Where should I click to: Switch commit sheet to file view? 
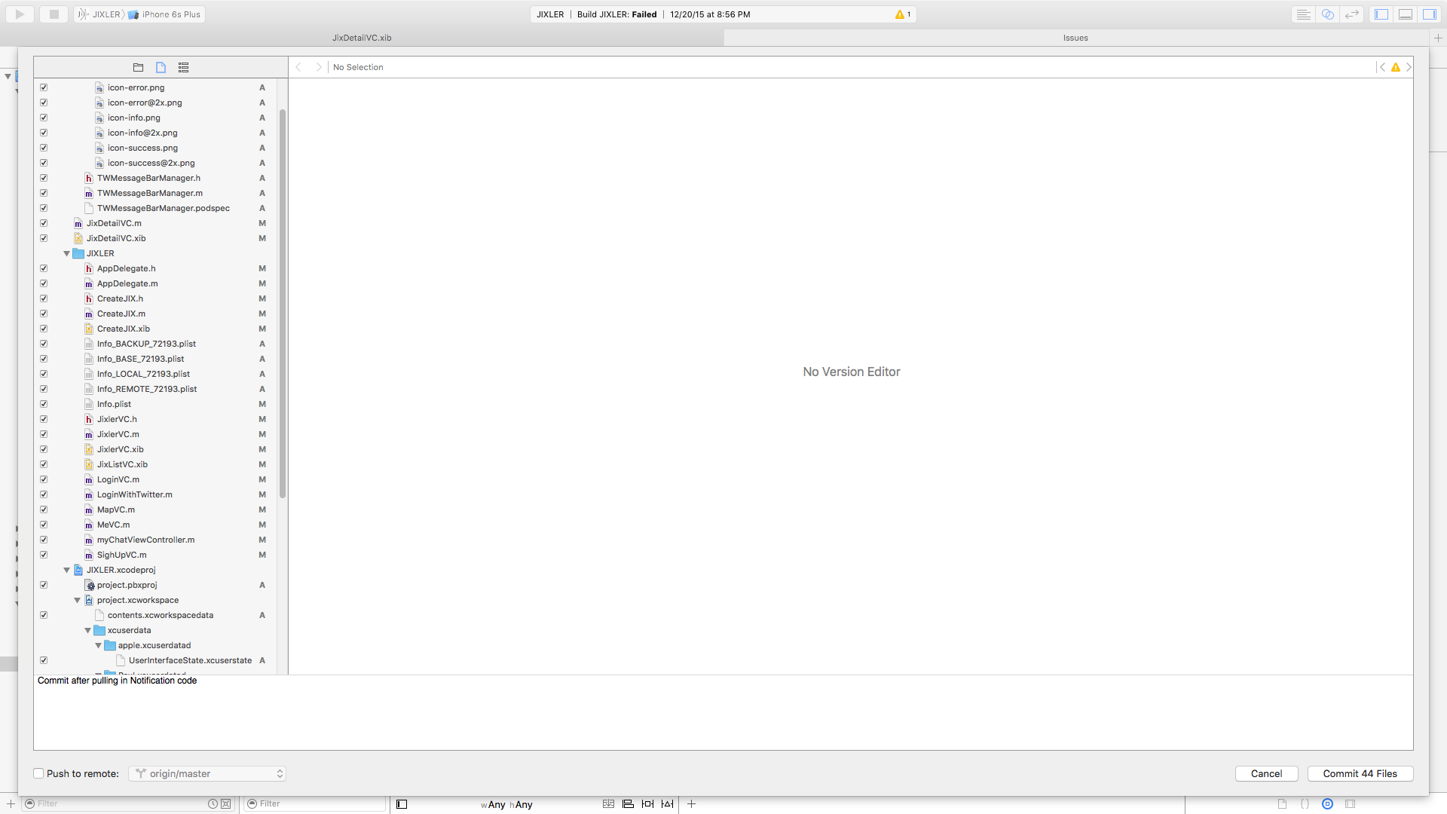[161, 67]
